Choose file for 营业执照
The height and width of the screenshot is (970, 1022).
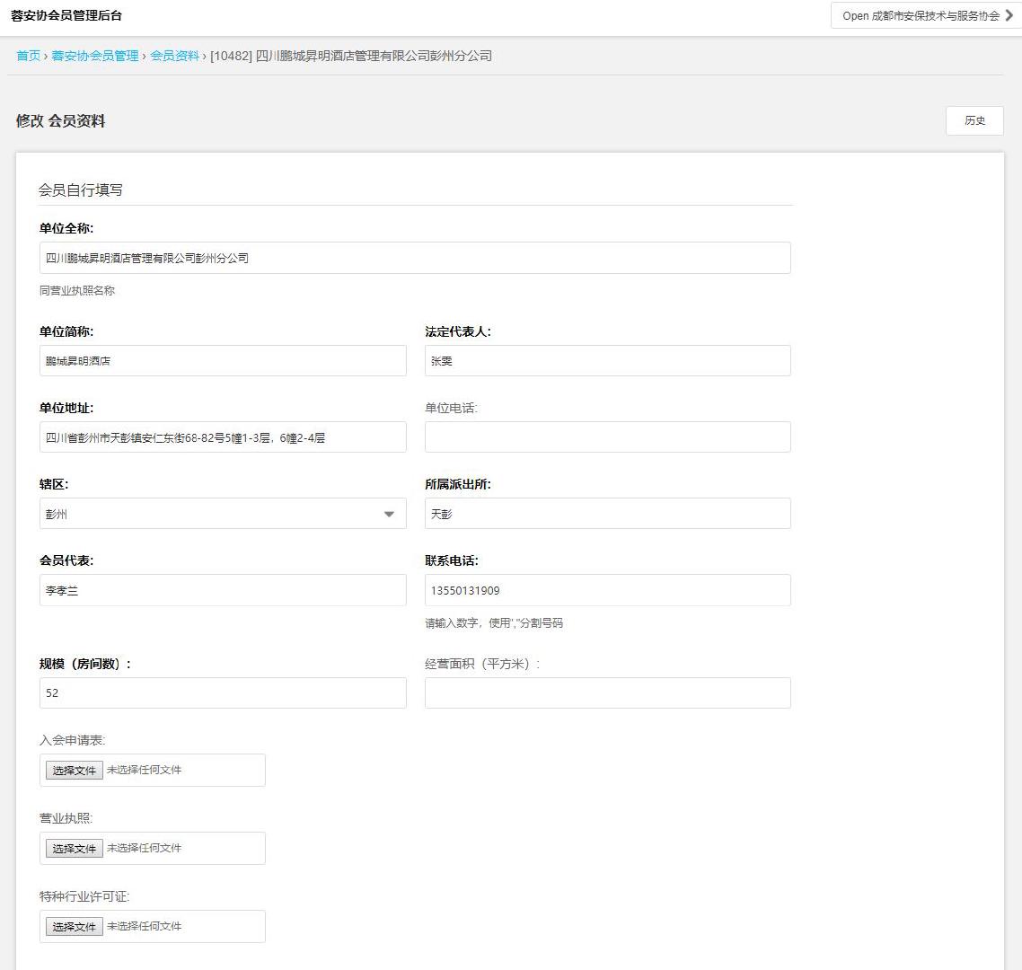pyautogui.click(x=75, y=849)
